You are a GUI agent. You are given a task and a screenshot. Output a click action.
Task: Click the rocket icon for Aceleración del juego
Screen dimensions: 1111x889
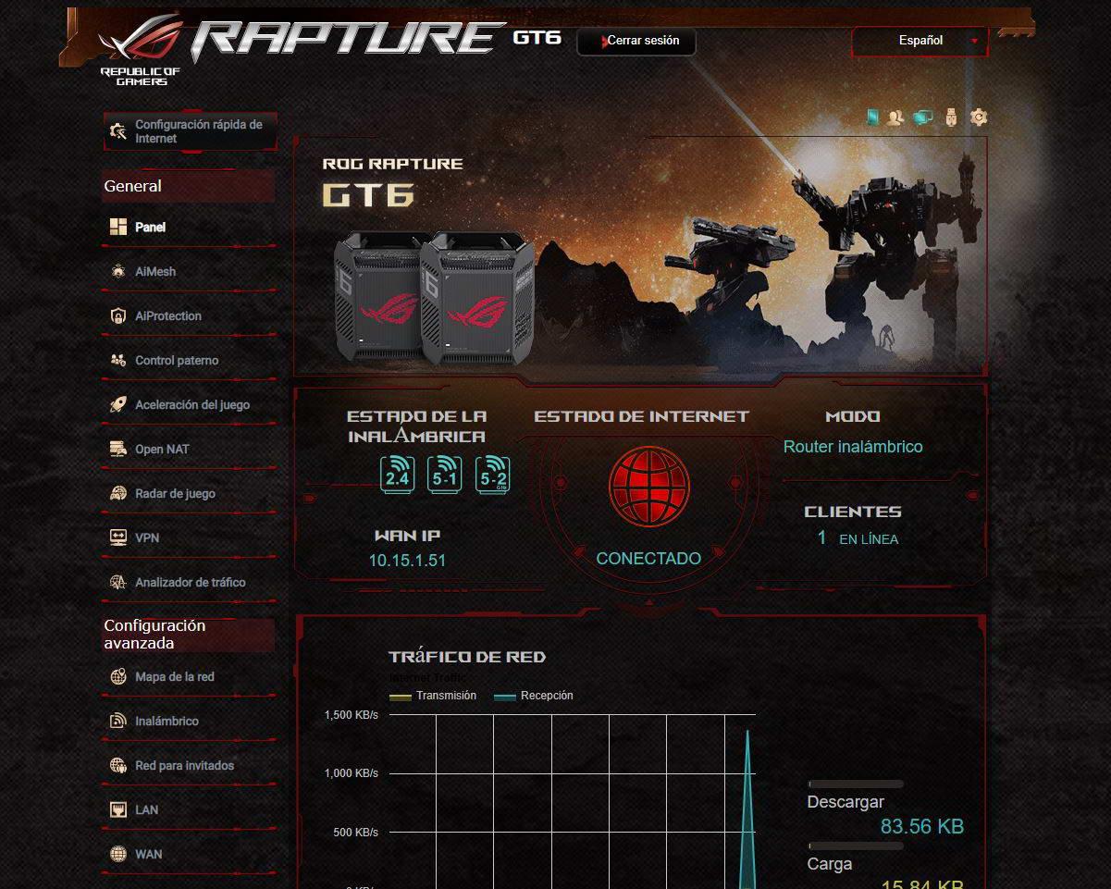pyautogui.click(x=118, y=404)
